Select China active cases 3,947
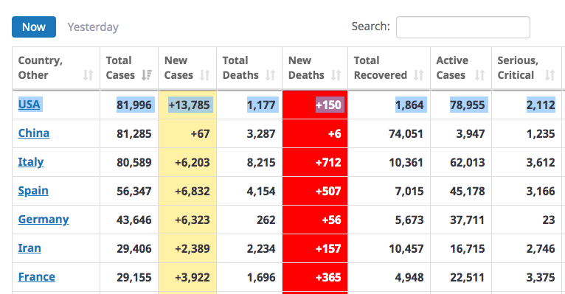The height and width of the screenshot is (294, 565). 471,133
